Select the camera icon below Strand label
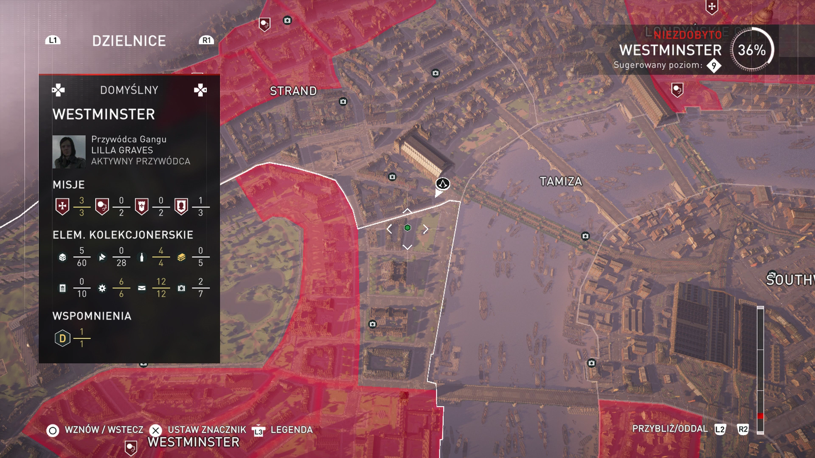The image size is (815, 458). [343, 101]
